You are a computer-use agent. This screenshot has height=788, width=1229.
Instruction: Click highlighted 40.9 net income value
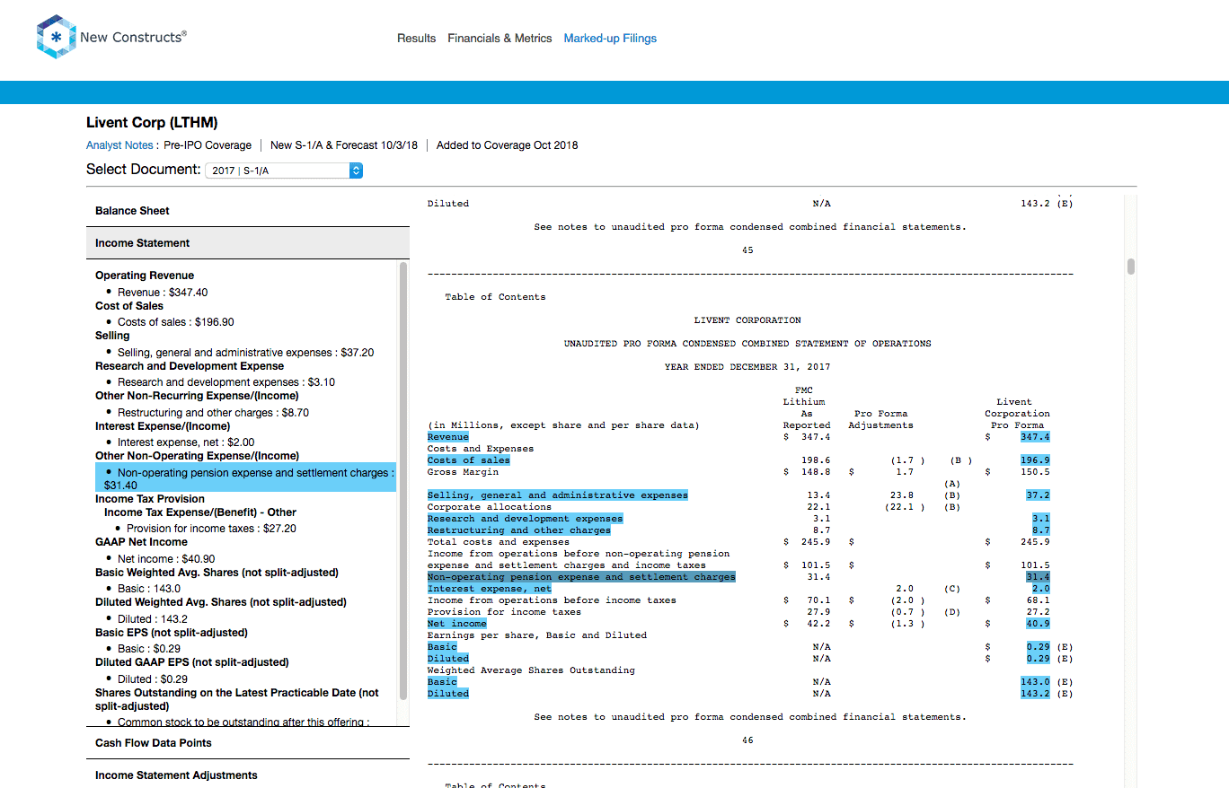[x=1038, y=624]
